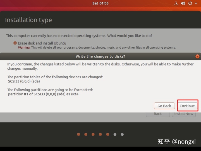Click the 'Installation type' heading

click(28, 20)
